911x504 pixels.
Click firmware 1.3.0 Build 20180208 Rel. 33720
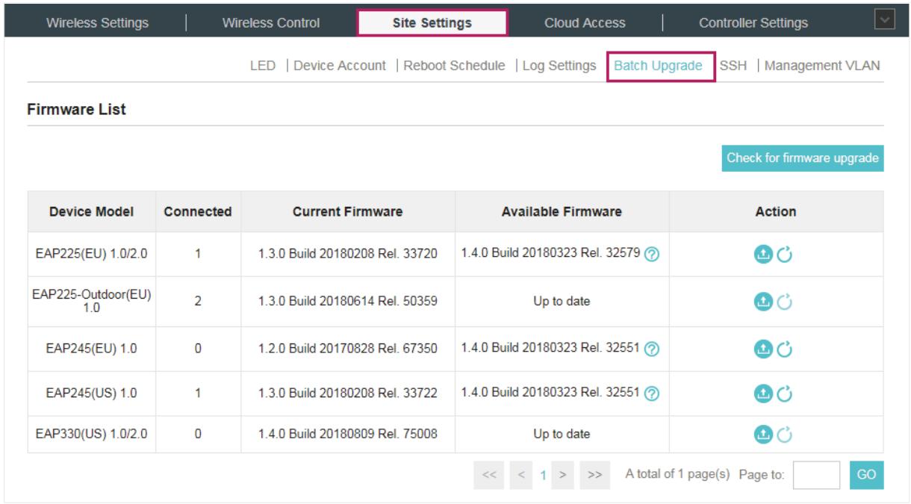(347, 253)
